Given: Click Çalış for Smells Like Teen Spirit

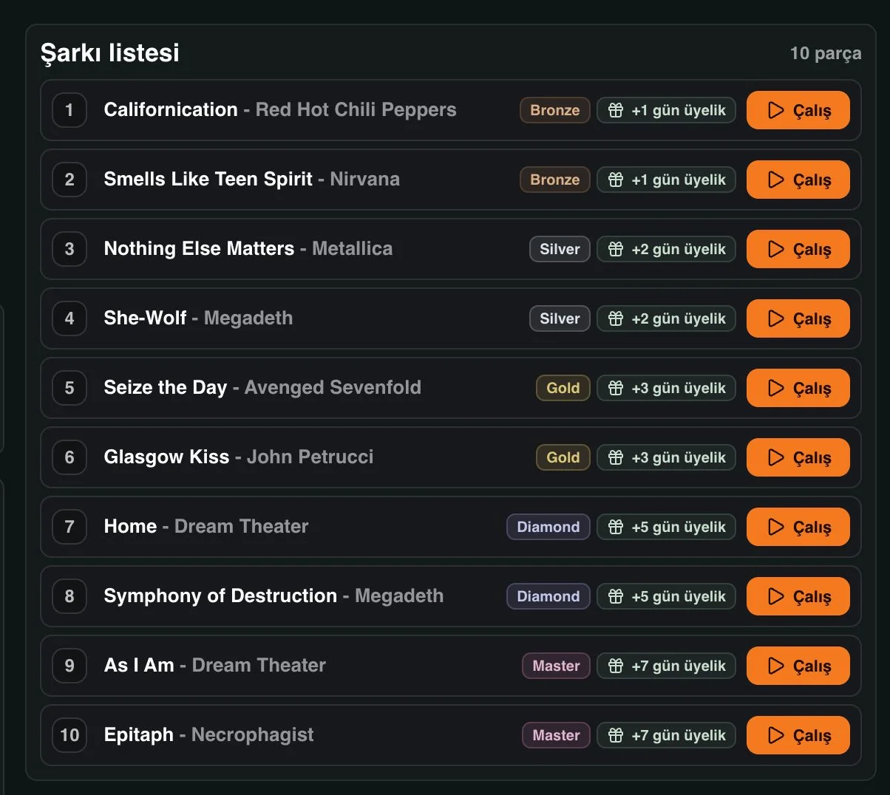Looking at the screenshot, I should point(798,180).
